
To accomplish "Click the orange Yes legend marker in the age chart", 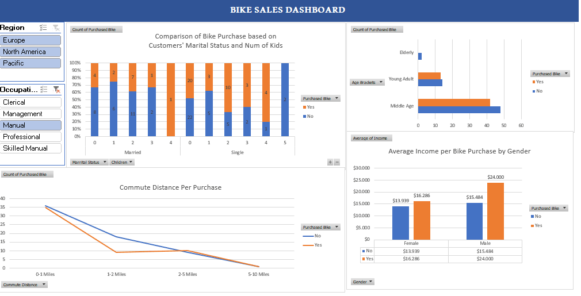I will pyautogui.click(x=534, y=82).
